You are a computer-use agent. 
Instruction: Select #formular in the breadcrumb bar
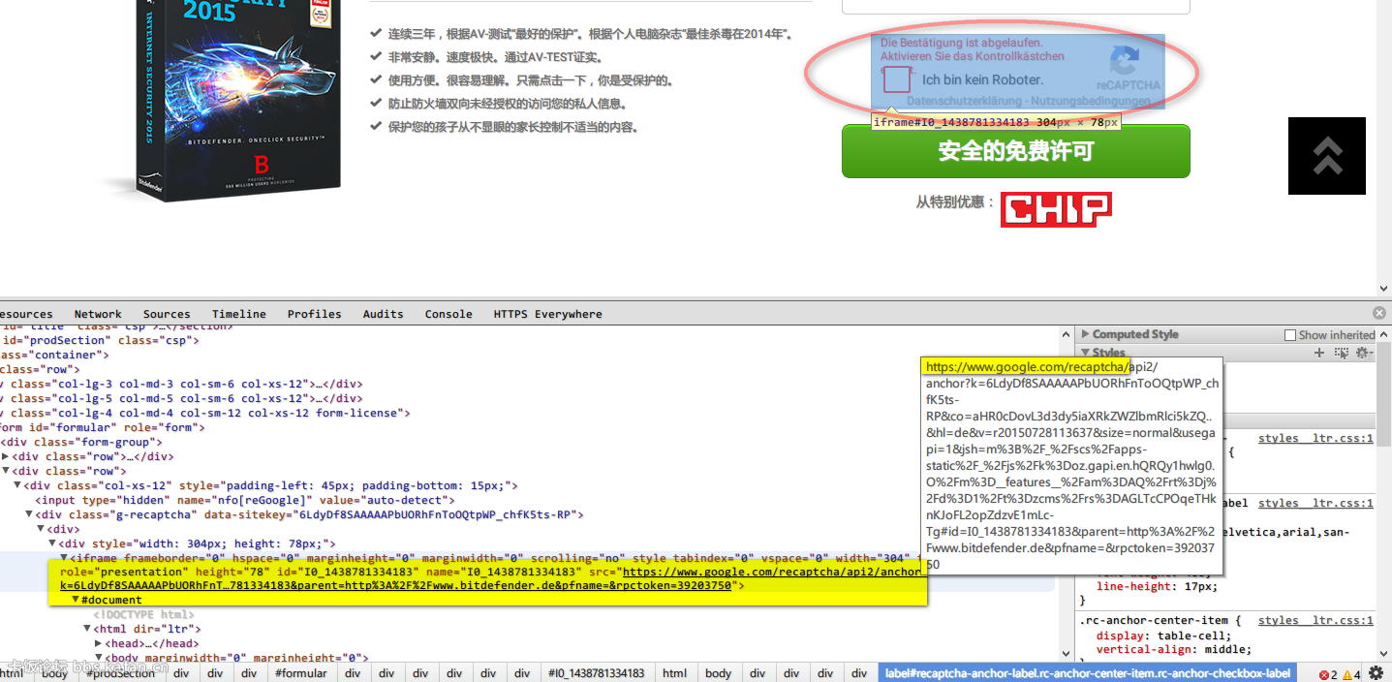(x=300, y=673)
